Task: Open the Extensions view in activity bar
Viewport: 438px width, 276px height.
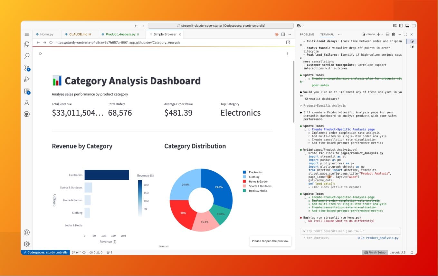Action: click(27, 91)
